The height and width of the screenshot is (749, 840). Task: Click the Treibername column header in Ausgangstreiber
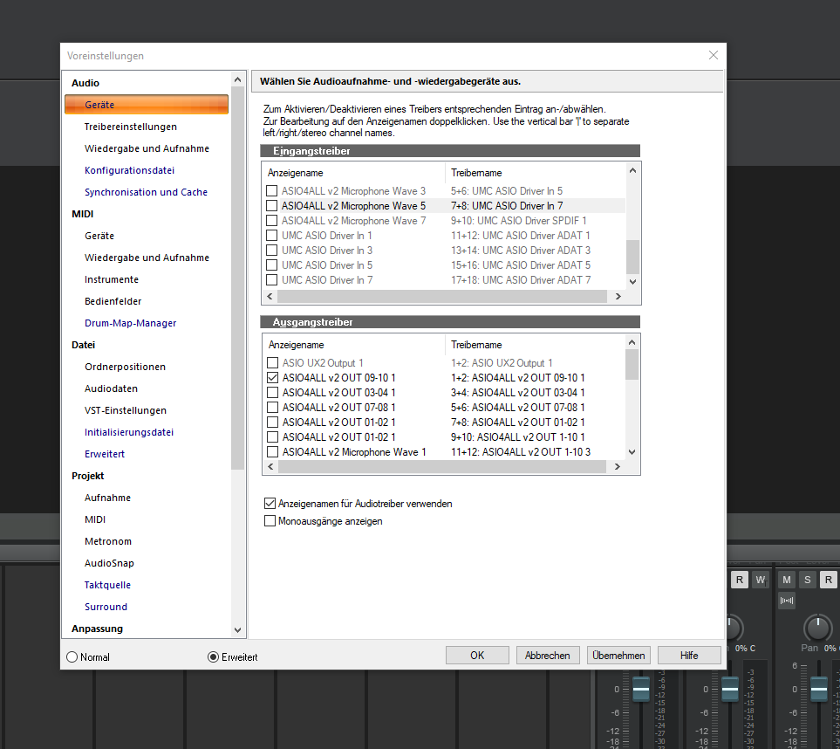click(x=536, y=345)
